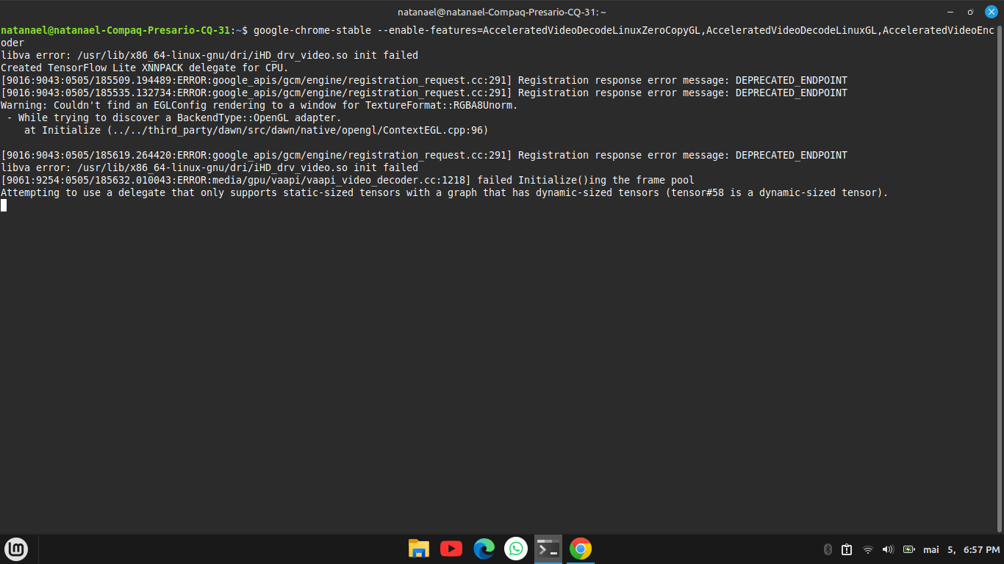1004x564 pixels.
Task: Open the YouTube app in the taskbar
Action: coord(451,549)
